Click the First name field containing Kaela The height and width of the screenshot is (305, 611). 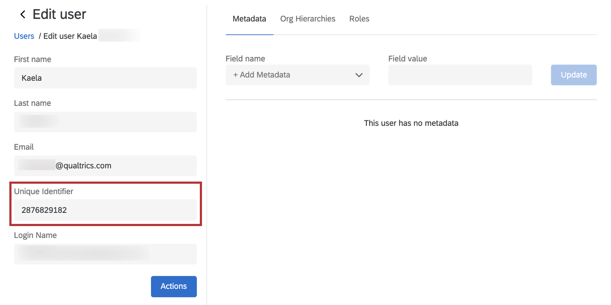(105, 78)
